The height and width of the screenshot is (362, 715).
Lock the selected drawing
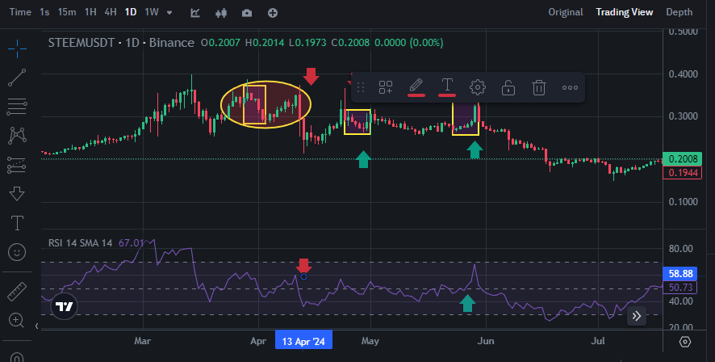pyautogui.click(x=508, y=87)
